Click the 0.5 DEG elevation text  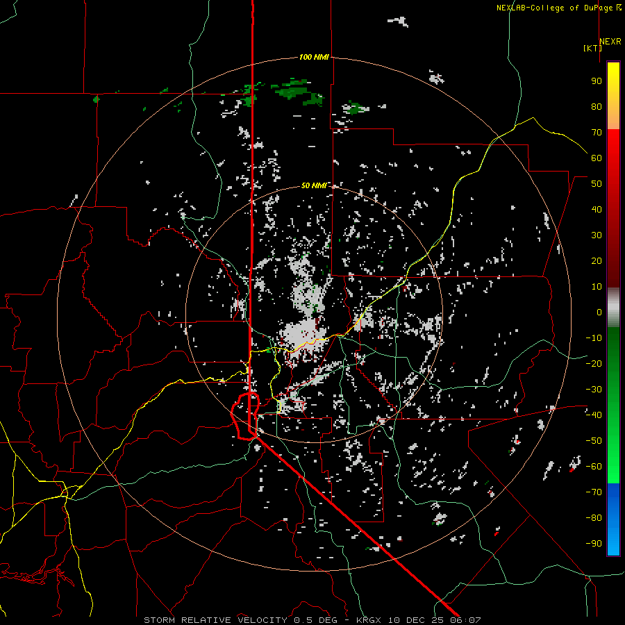click(315, 620)
